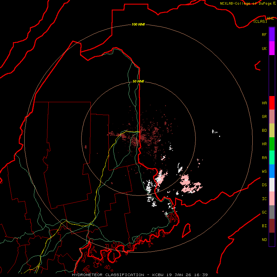Select the yellow BD legend block
This screenshot has height=277, width=277.
pos(272,130)
